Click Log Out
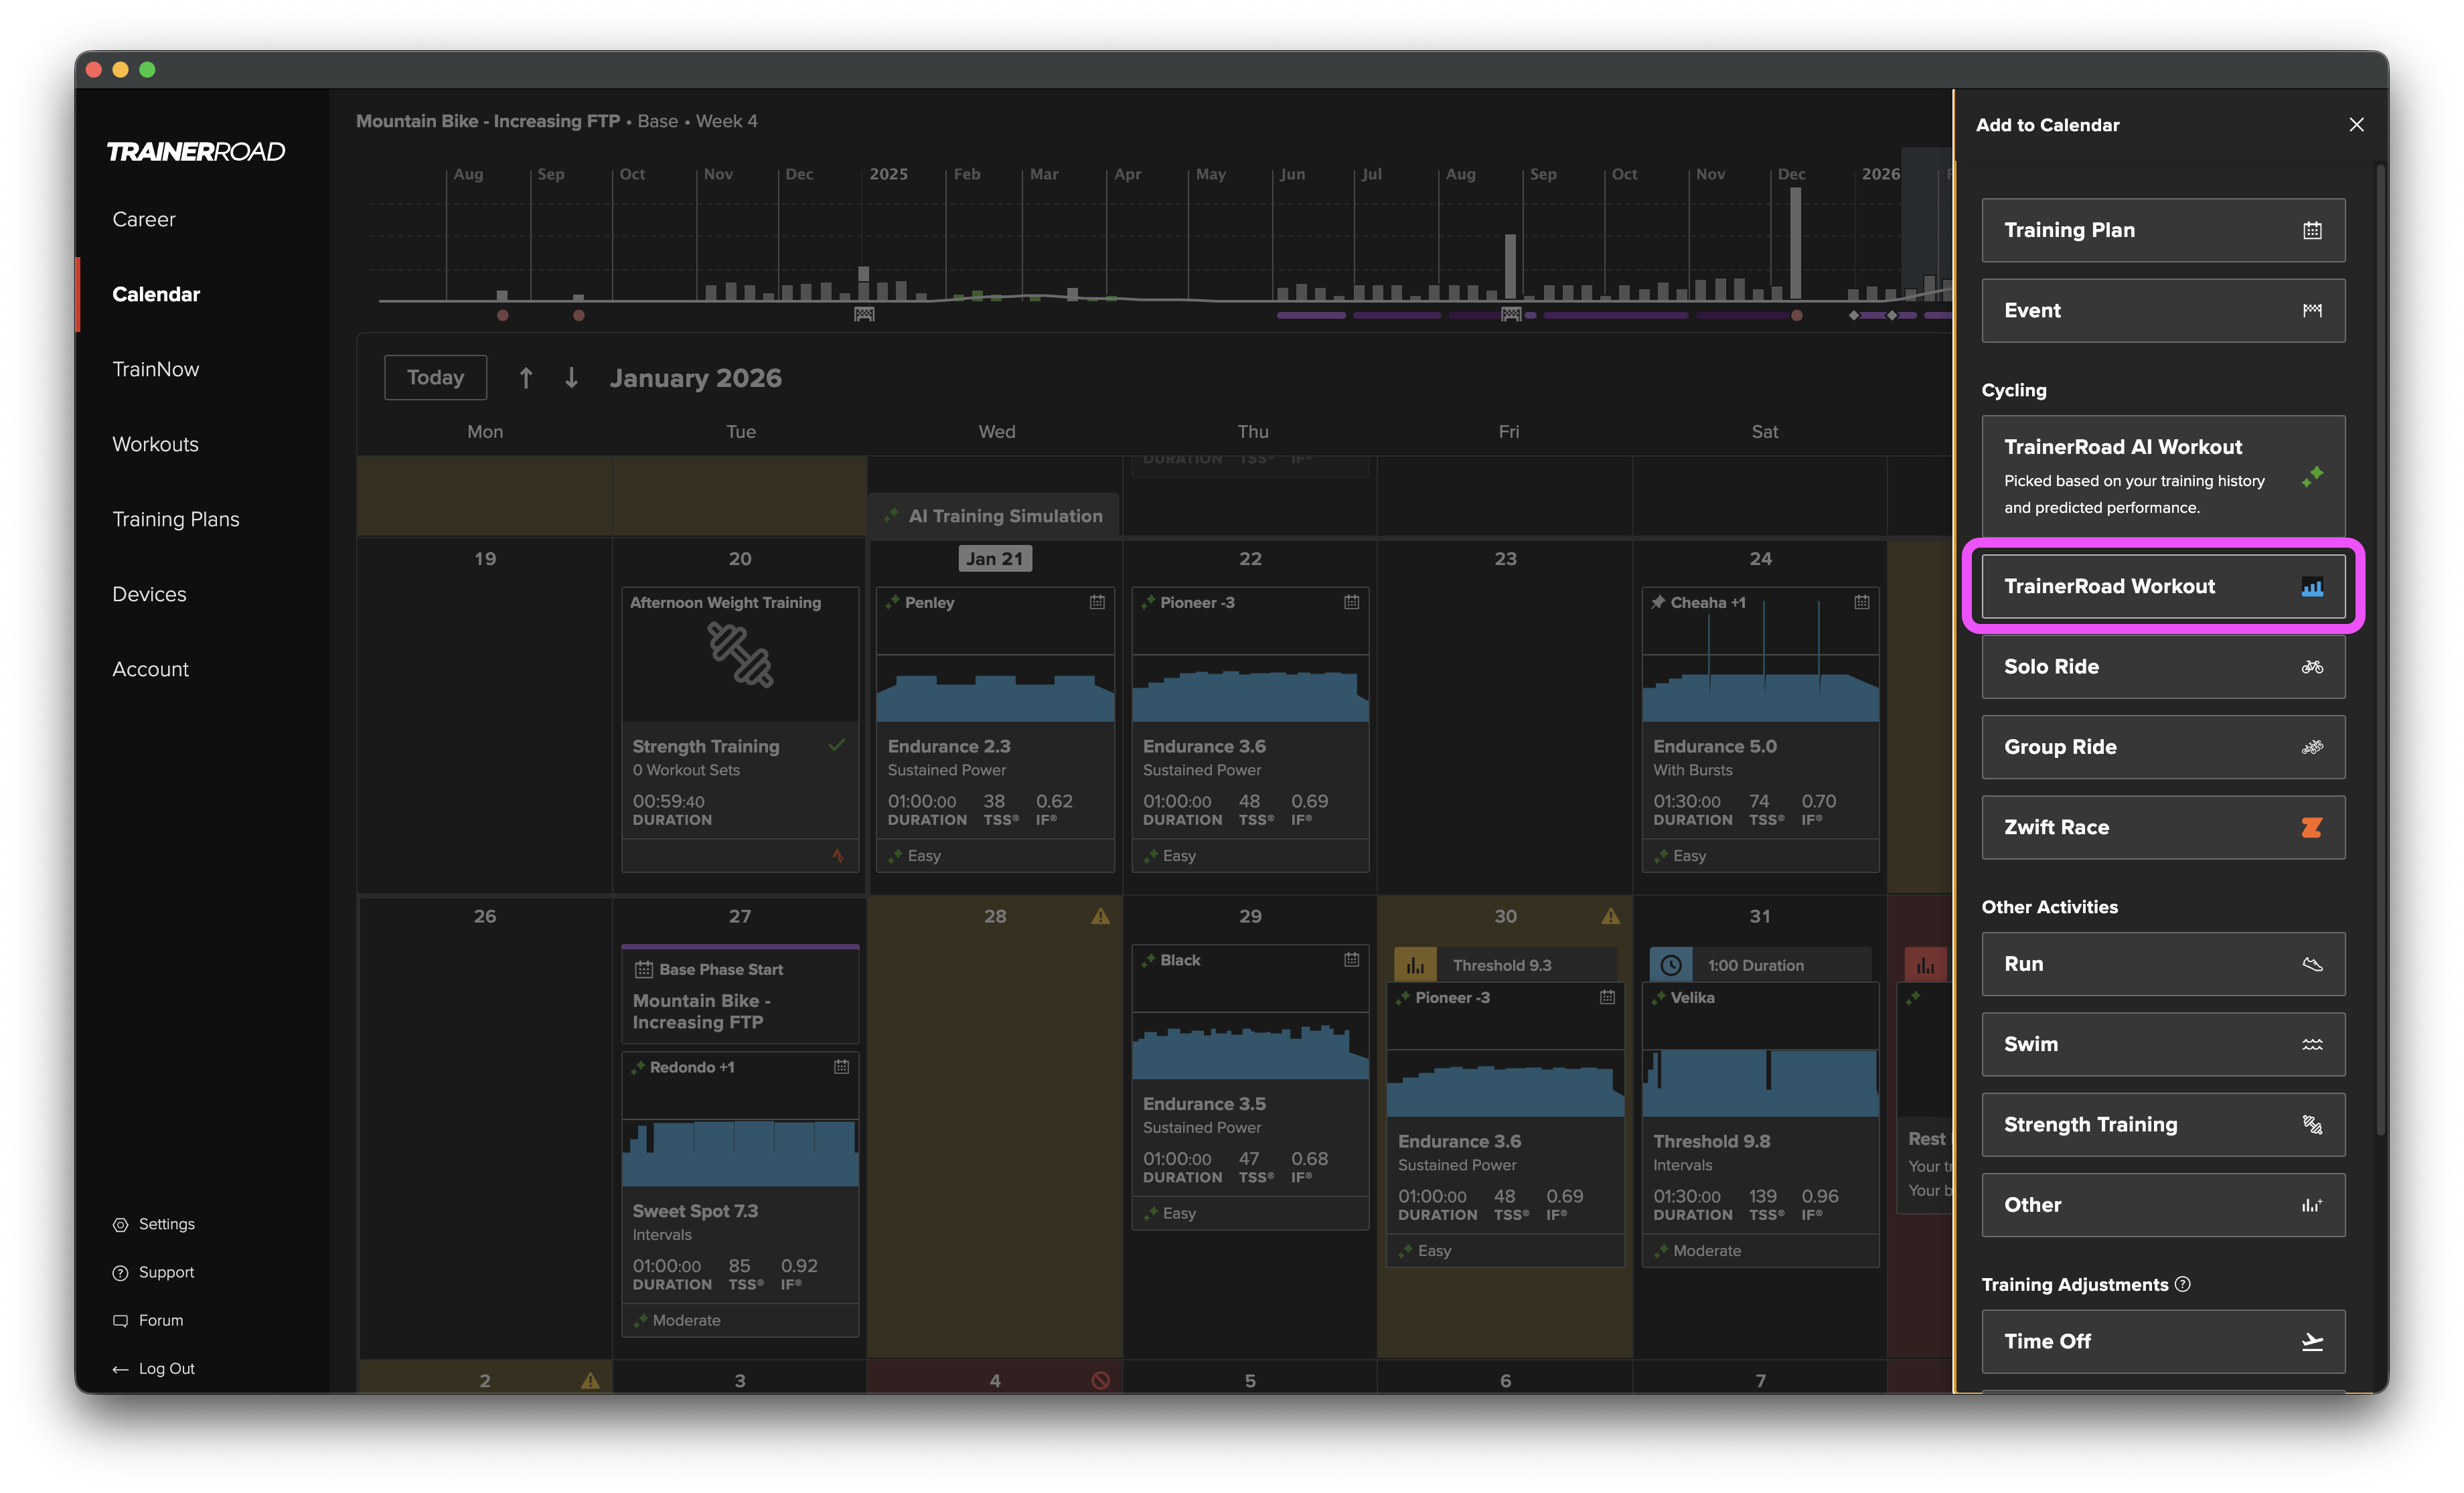This screenshot has width=2464, height=1493. point(154,1368)
